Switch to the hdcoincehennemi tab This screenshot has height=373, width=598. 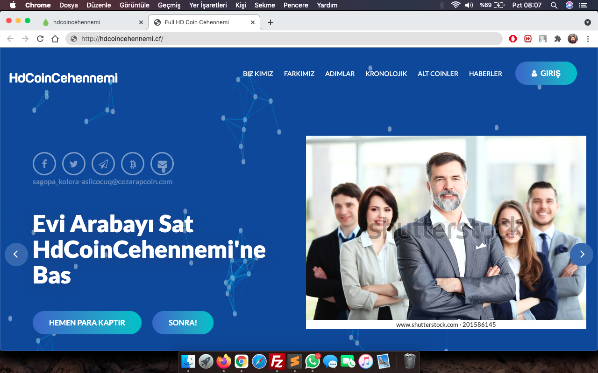pyautogui.click(x=93, y=22)
